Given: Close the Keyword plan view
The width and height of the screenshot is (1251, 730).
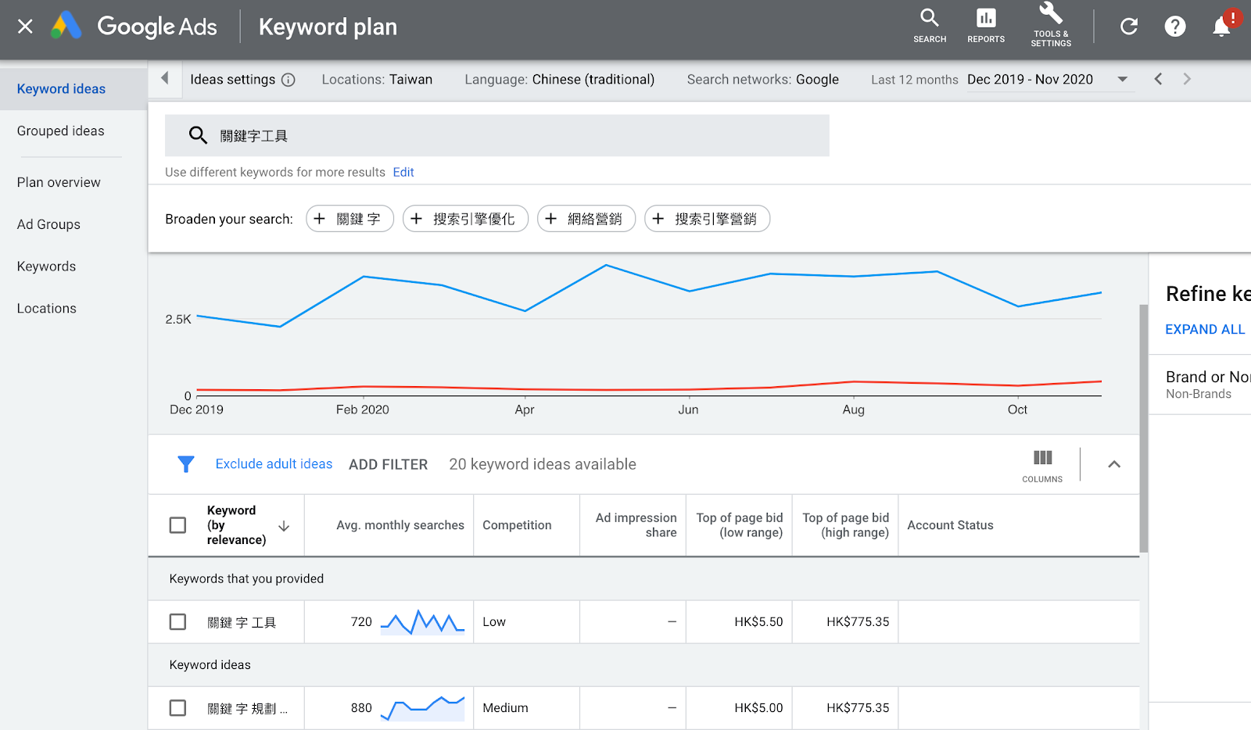Looking at the screenshot, I should point(25,27).
